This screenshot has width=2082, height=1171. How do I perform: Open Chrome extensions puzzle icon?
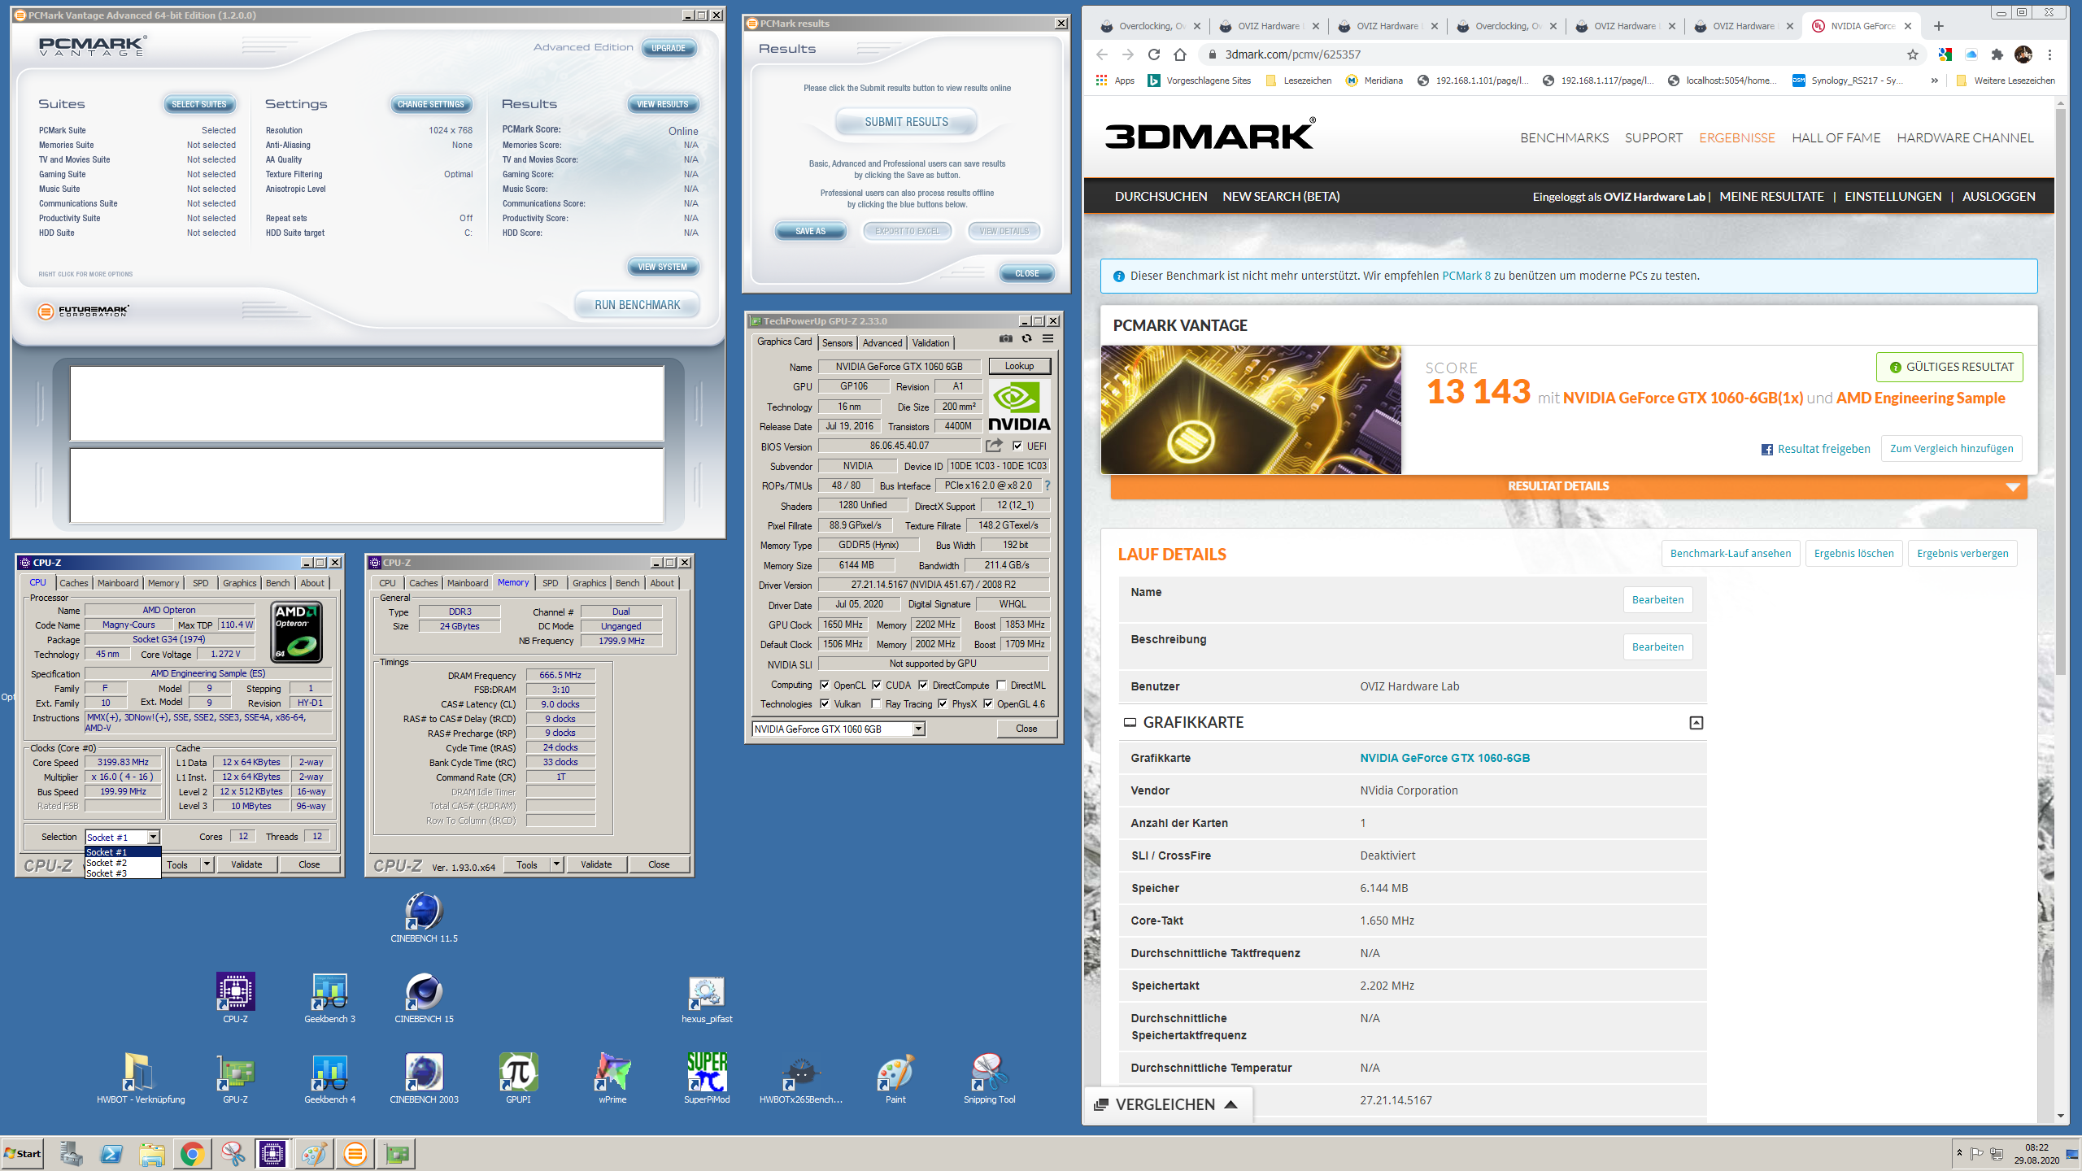pos(1997,54)
